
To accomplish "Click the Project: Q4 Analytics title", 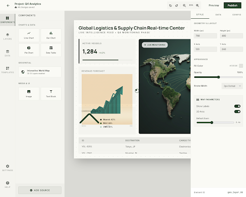I will 28,4.
